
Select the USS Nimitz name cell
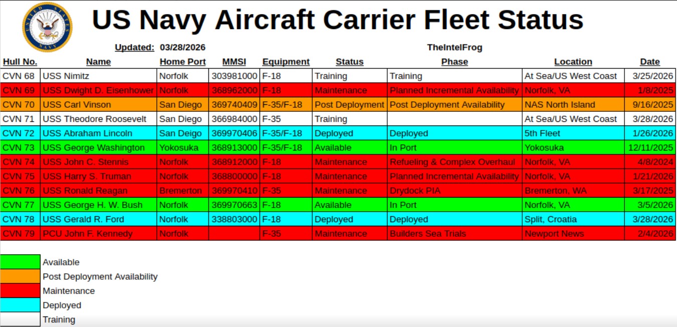98,76
